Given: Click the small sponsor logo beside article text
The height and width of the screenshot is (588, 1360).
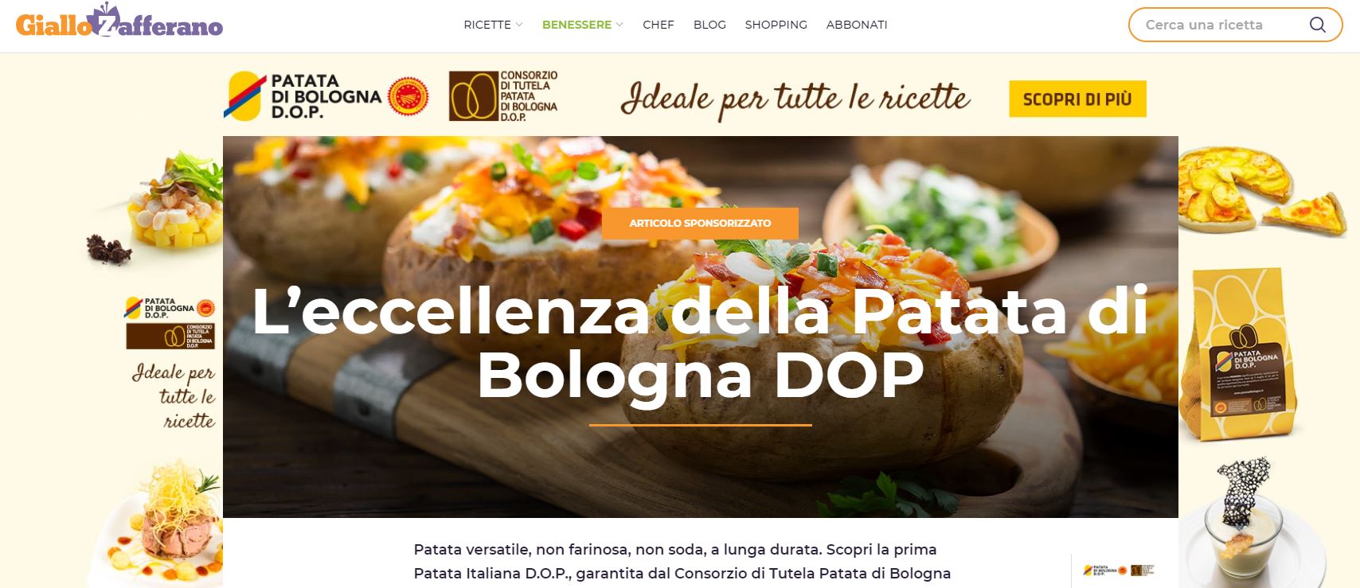Looking at the screenshot, I should click(x=1119, y=570).
